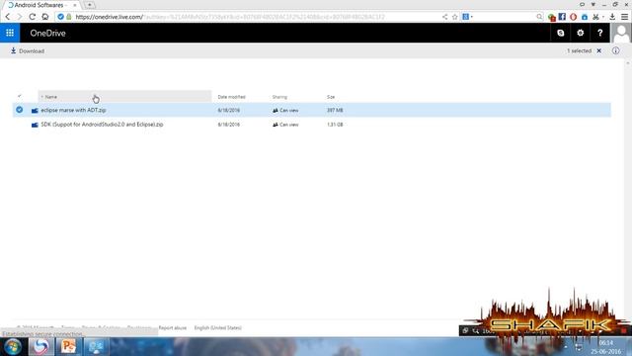
Task: Open the OneDrive app launcher grid
Action: pos(10,33)
